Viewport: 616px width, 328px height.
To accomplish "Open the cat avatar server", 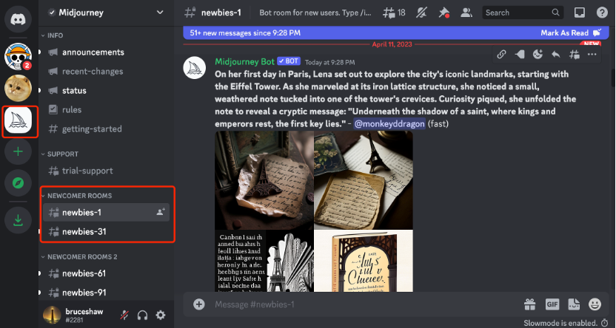I will tap(18, 88).
